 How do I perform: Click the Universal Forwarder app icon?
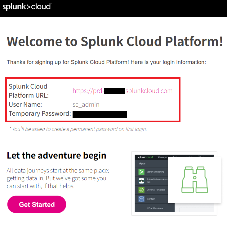pos(141,190)
